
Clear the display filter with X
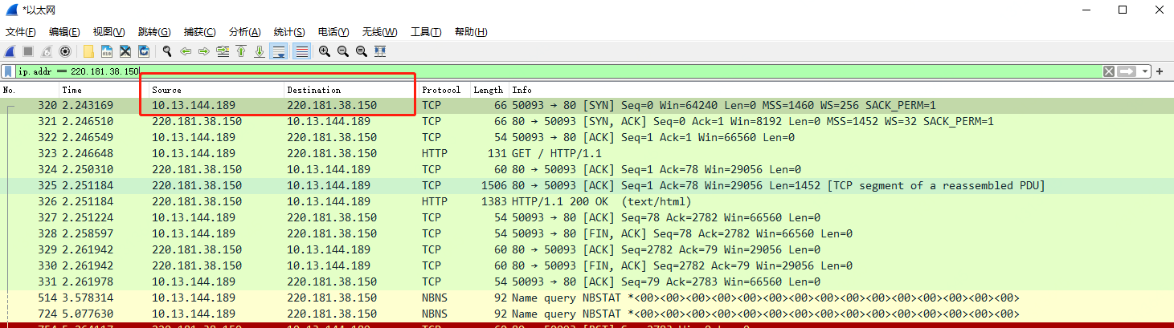[1109, 71]
